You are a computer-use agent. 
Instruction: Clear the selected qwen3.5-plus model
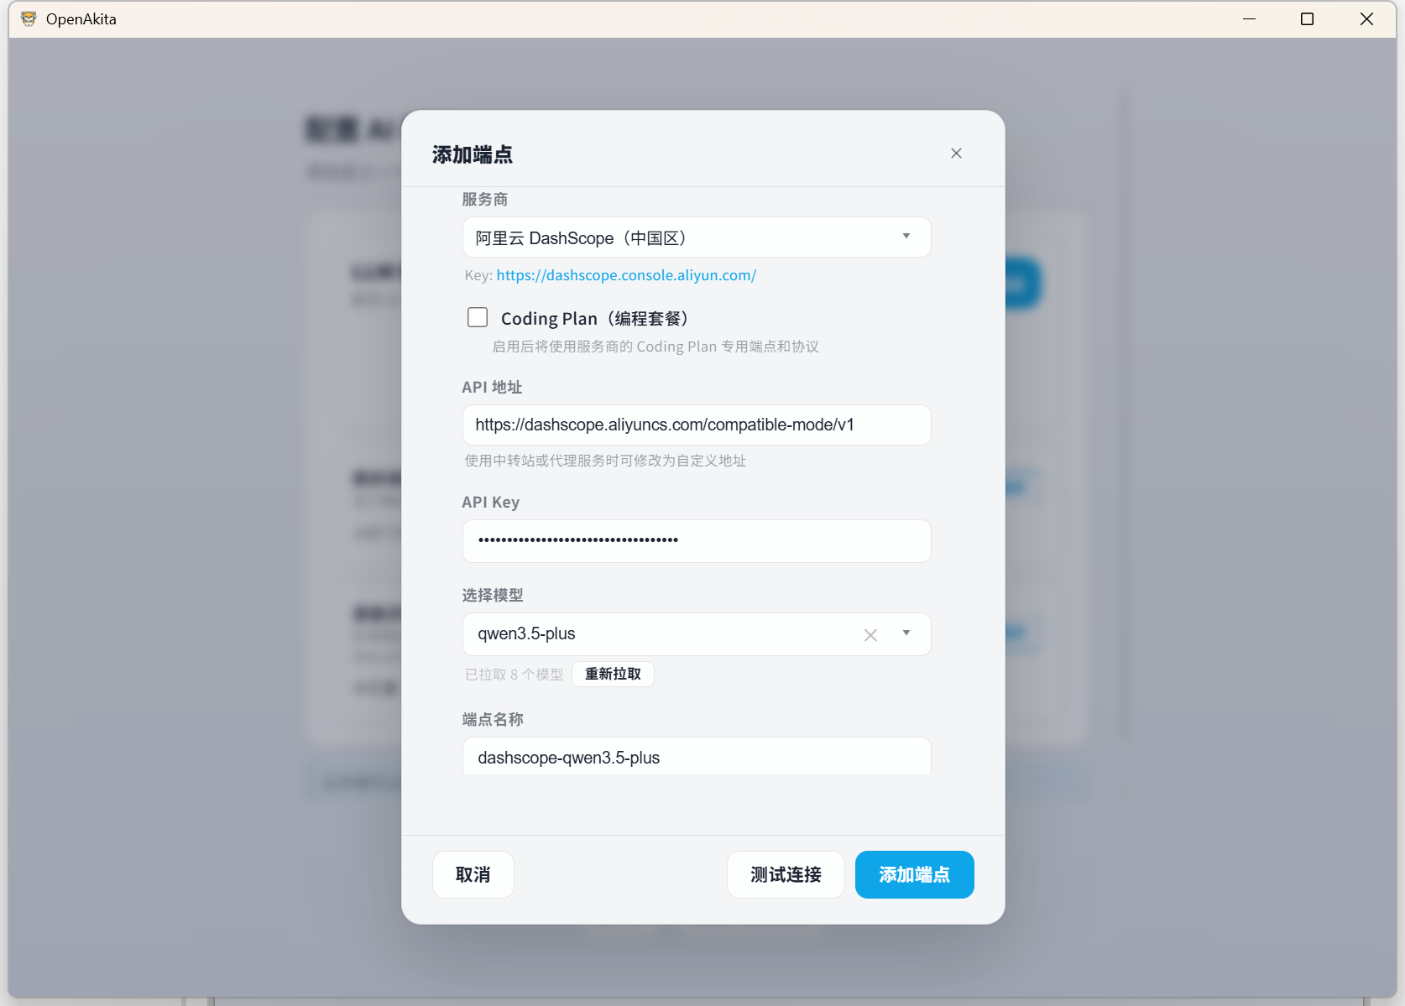870,635
